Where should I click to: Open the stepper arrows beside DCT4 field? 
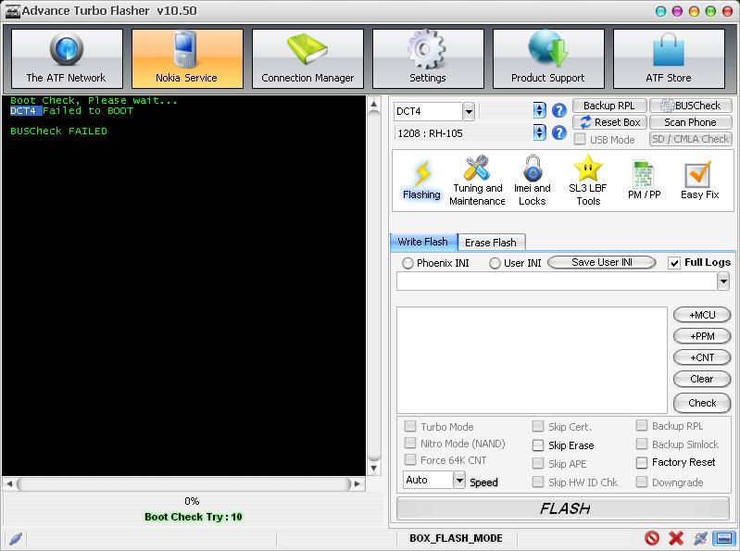tap(539, 111)
